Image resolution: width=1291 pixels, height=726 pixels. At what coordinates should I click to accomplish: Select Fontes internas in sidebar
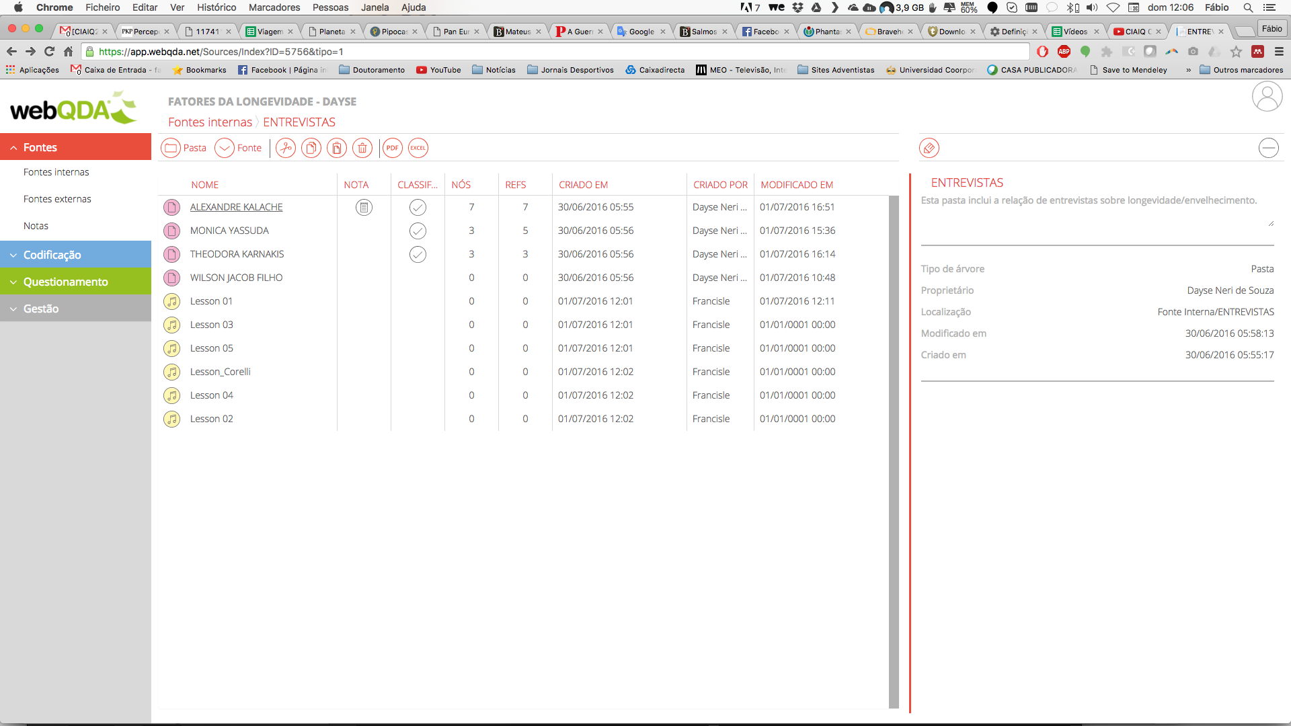pos(56,172)
